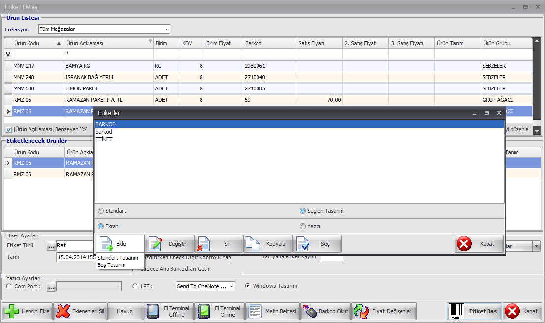Click the Tarih date field
The image size is (545, 323).
(x=76, y=257)
